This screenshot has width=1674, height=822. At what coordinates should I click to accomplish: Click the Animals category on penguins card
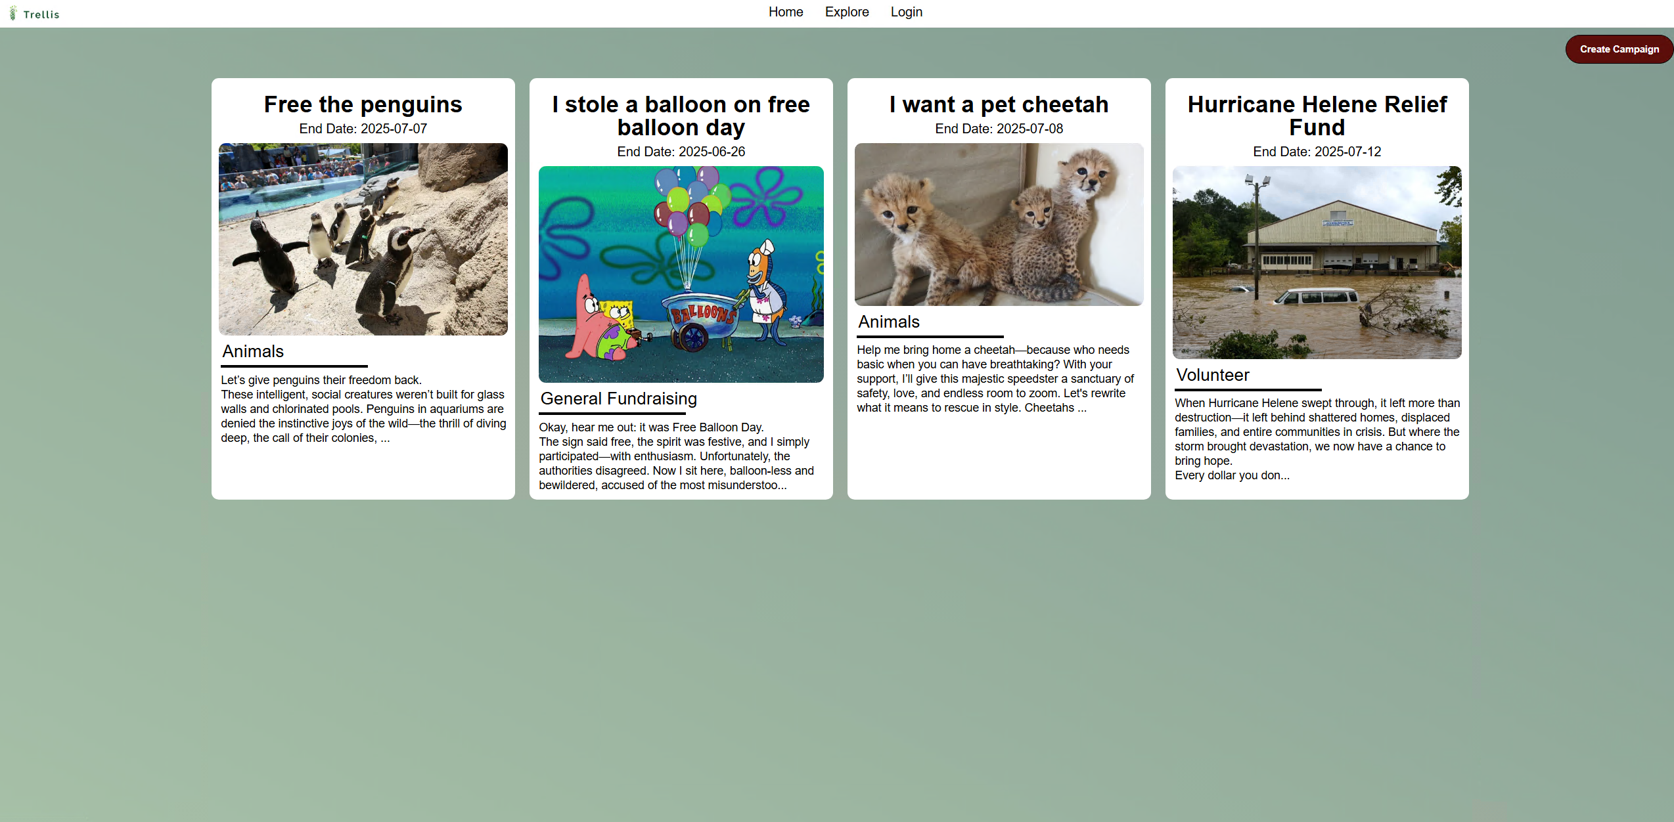[x=253, y=351]
